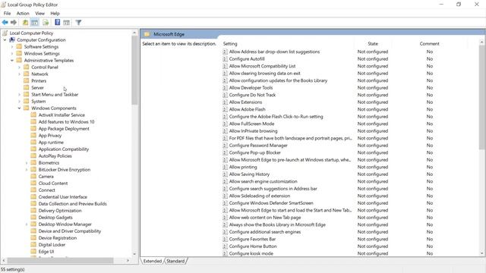
Task: Click the Export List toolbar icon
Action: pos(46,22)
